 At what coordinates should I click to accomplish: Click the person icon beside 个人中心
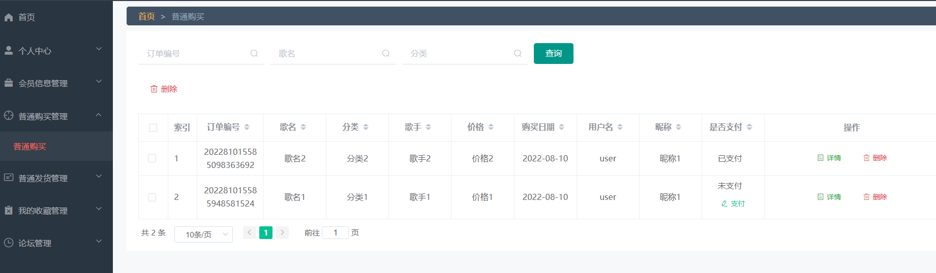click(9, 50)
